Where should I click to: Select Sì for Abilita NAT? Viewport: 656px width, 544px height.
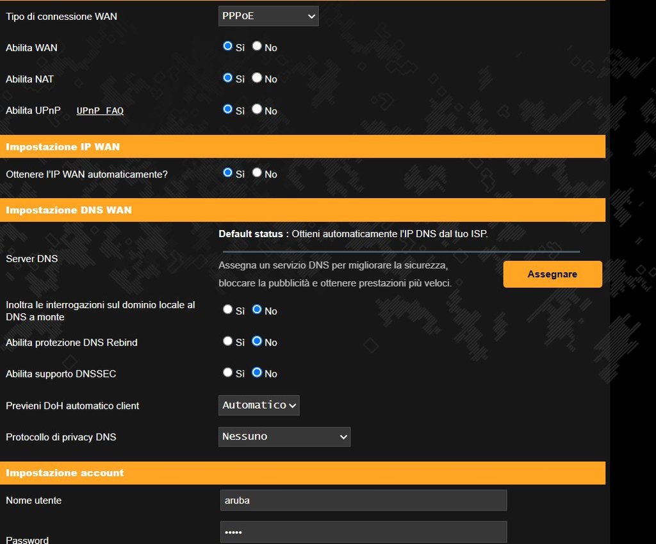227,78
